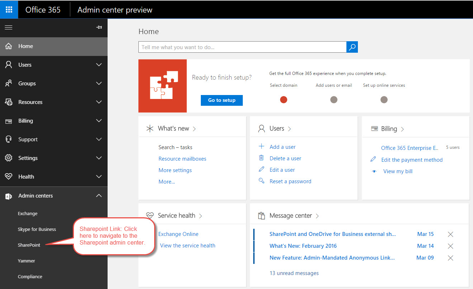Click the Users person icon in sidebar

point(9,65)
